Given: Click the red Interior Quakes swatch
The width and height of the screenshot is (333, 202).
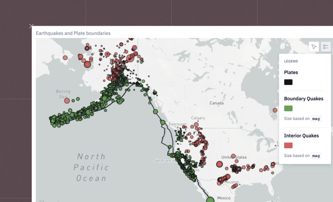Looking at the screenshot, I should point(288,145).
